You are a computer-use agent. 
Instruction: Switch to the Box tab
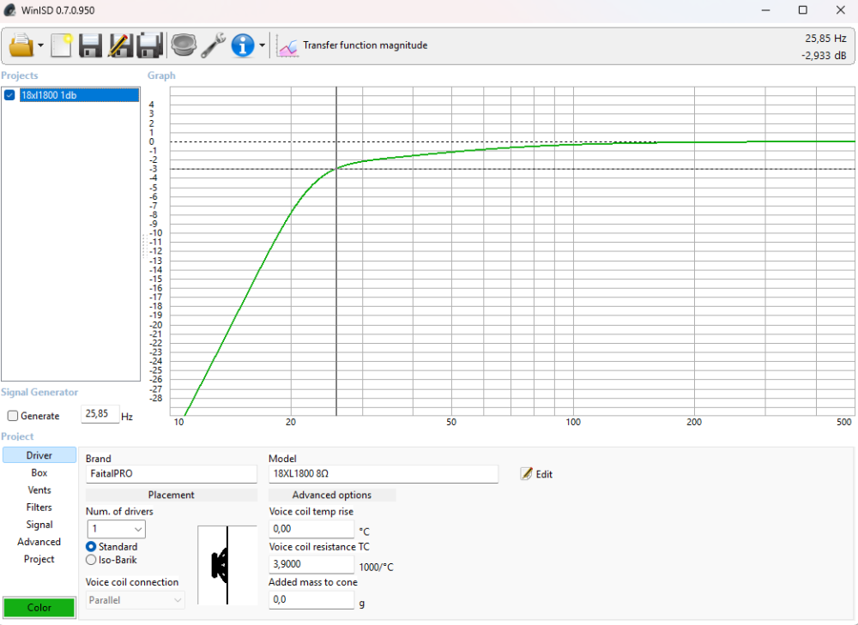39,473
